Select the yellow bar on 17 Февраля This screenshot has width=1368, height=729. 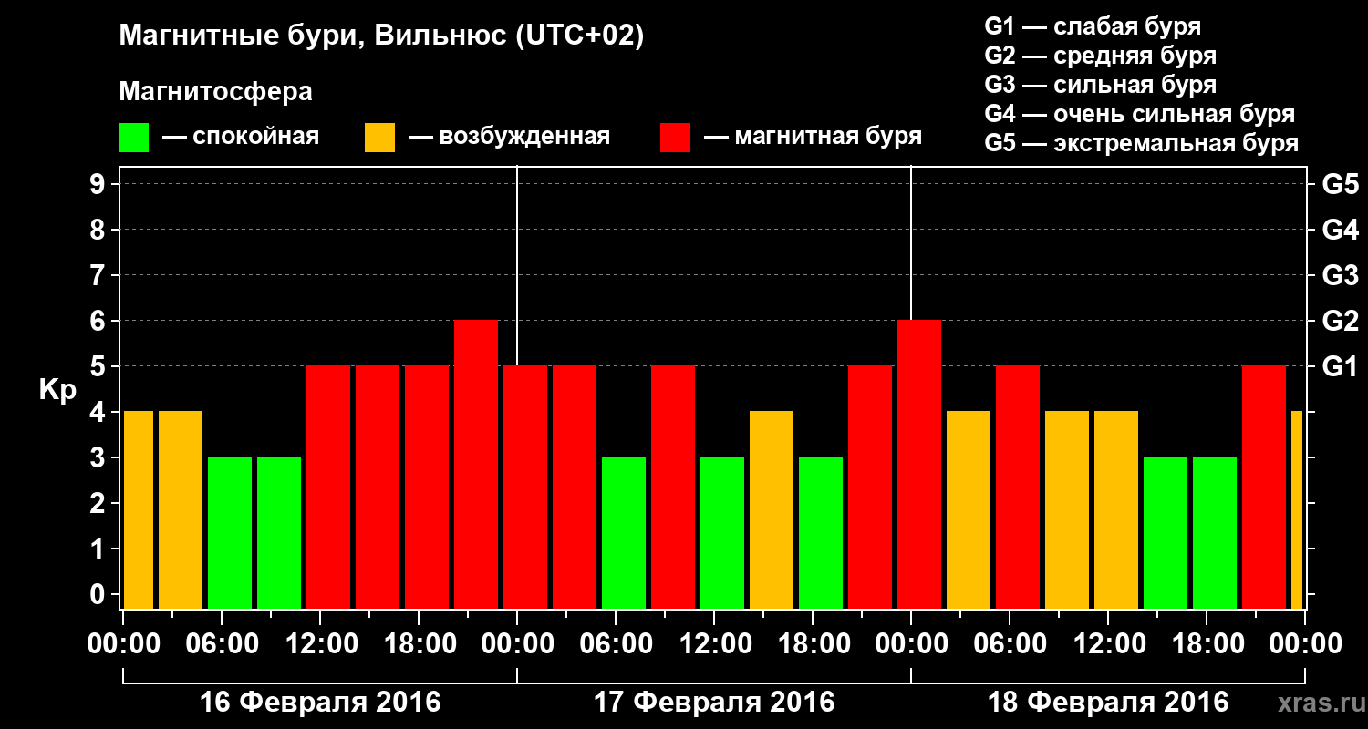772,510
